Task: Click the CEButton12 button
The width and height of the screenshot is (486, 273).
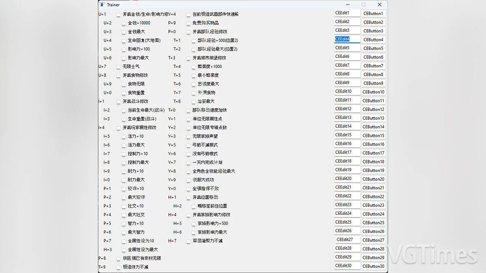Action: click(x=373, y=109)
